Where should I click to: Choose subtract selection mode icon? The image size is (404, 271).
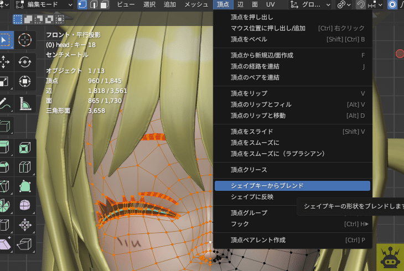coord(39,19)
